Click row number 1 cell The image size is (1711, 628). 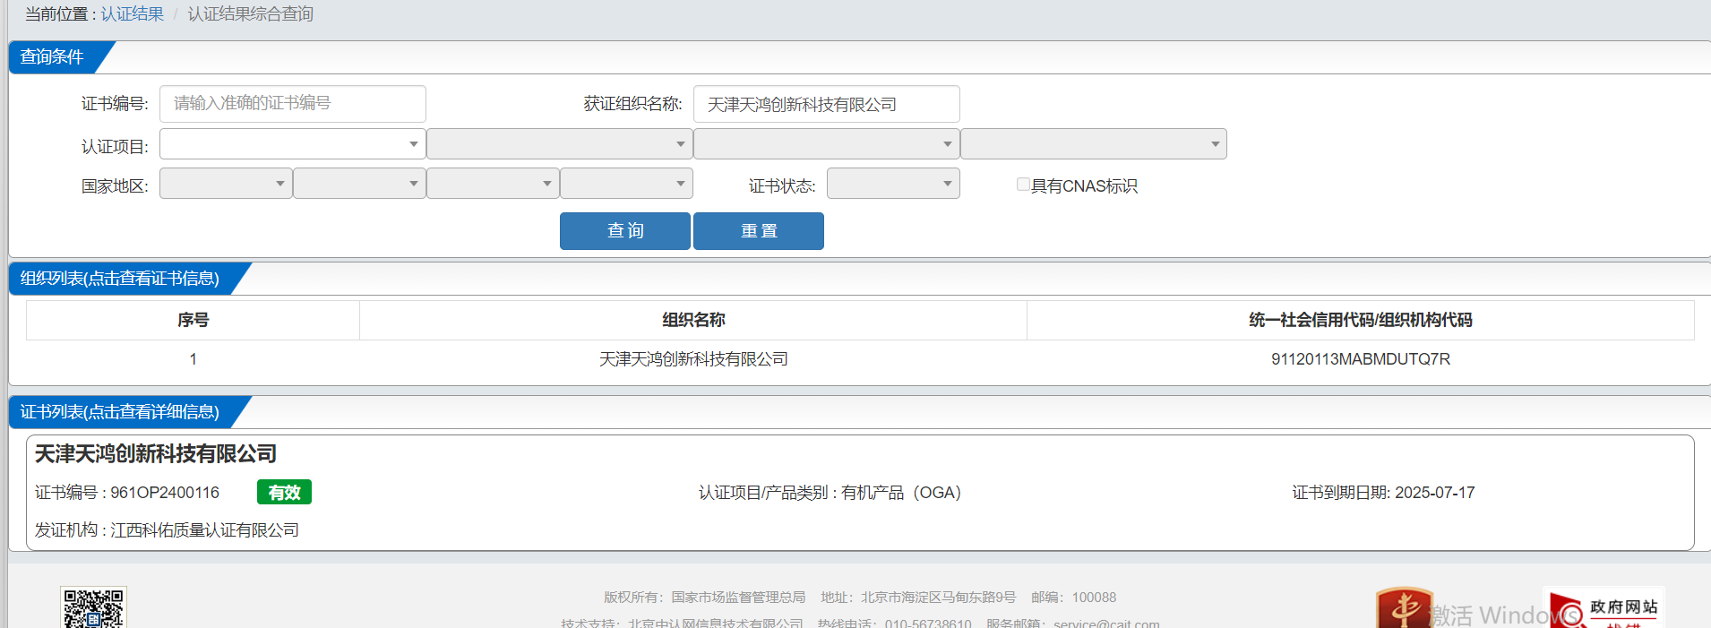tap(193, 359)
